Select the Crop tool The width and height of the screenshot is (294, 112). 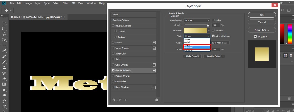click(x=4, y=45)
